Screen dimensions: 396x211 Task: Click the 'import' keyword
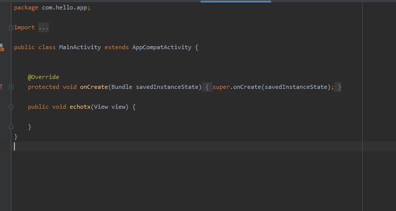point(24,27)
